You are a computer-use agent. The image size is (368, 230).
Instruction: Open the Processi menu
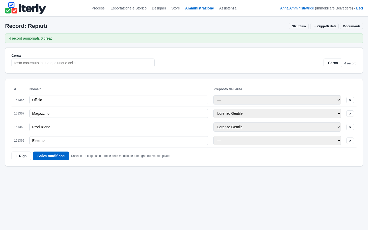[98, 8]
